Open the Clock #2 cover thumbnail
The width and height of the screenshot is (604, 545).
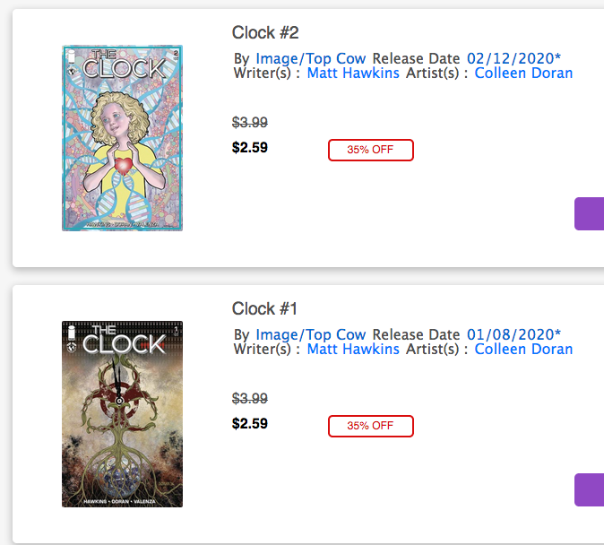[x=122, y=137]
